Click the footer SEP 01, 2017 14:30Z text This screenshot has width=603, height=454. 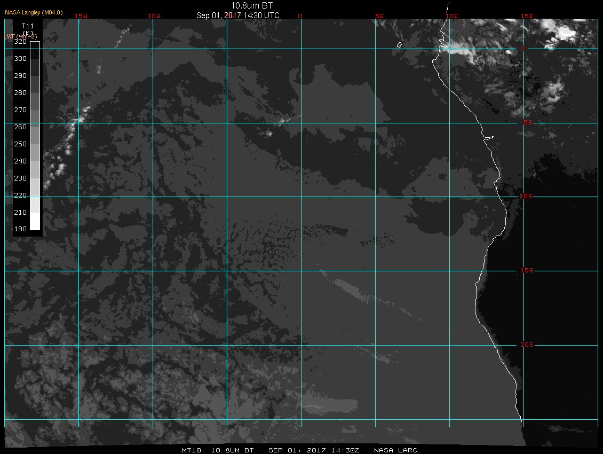[x=314, y=450]
